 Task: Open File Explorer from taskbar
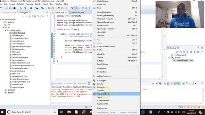click(x=69, y=112)
